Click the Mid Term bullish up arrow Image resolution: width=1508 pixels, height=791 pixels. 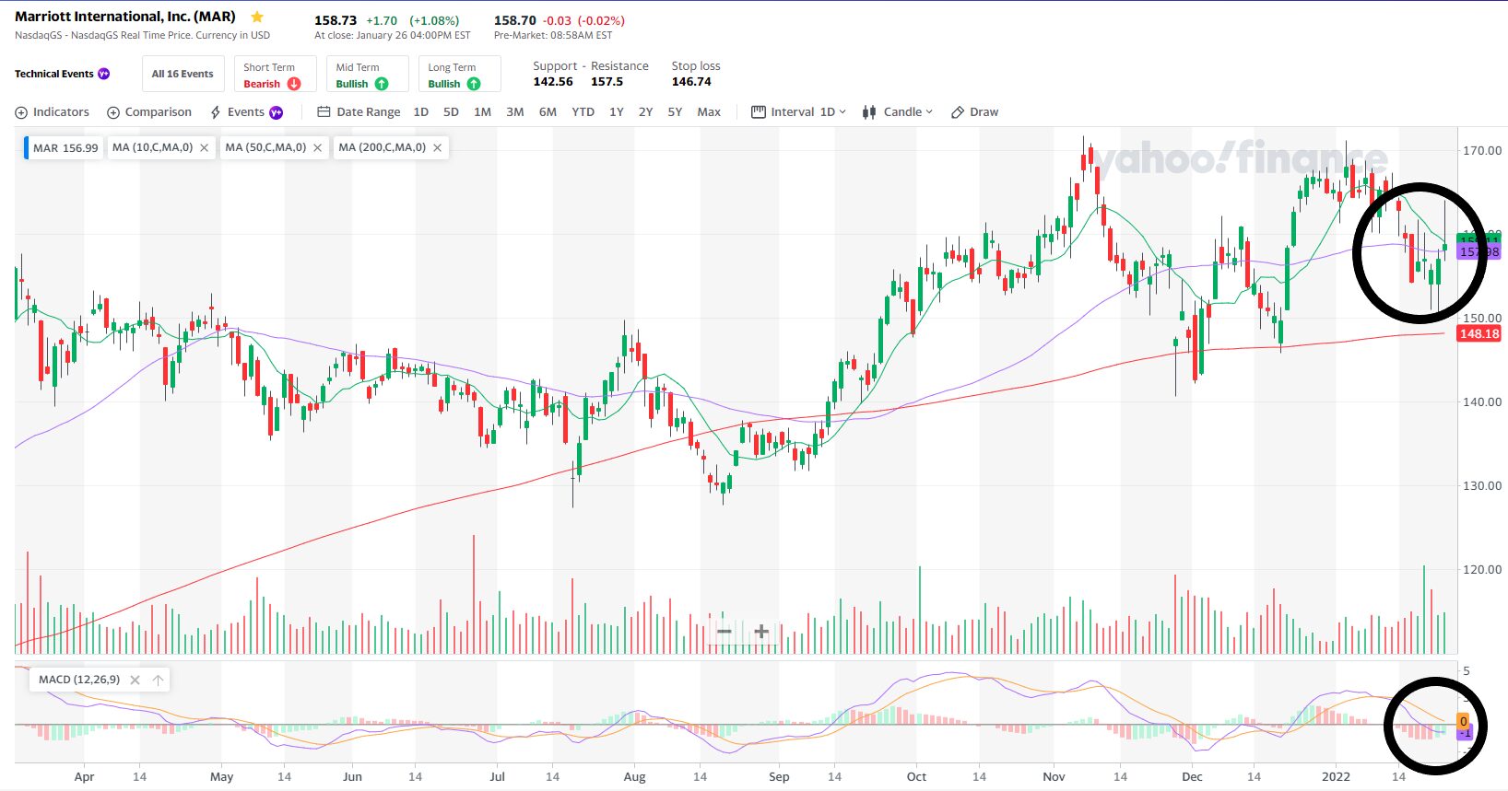click(382, 84)
